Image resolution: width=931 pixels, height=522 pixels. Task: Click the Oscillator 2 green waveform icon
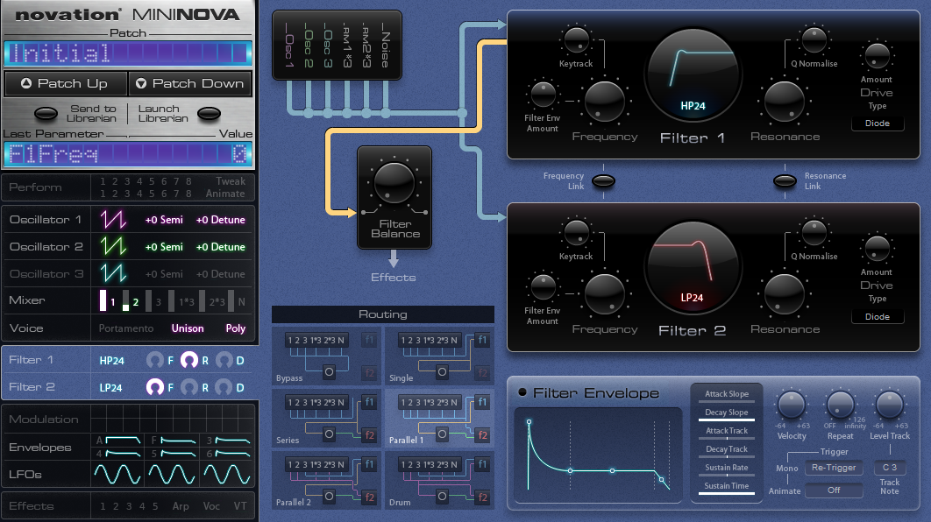pos(113,246)
